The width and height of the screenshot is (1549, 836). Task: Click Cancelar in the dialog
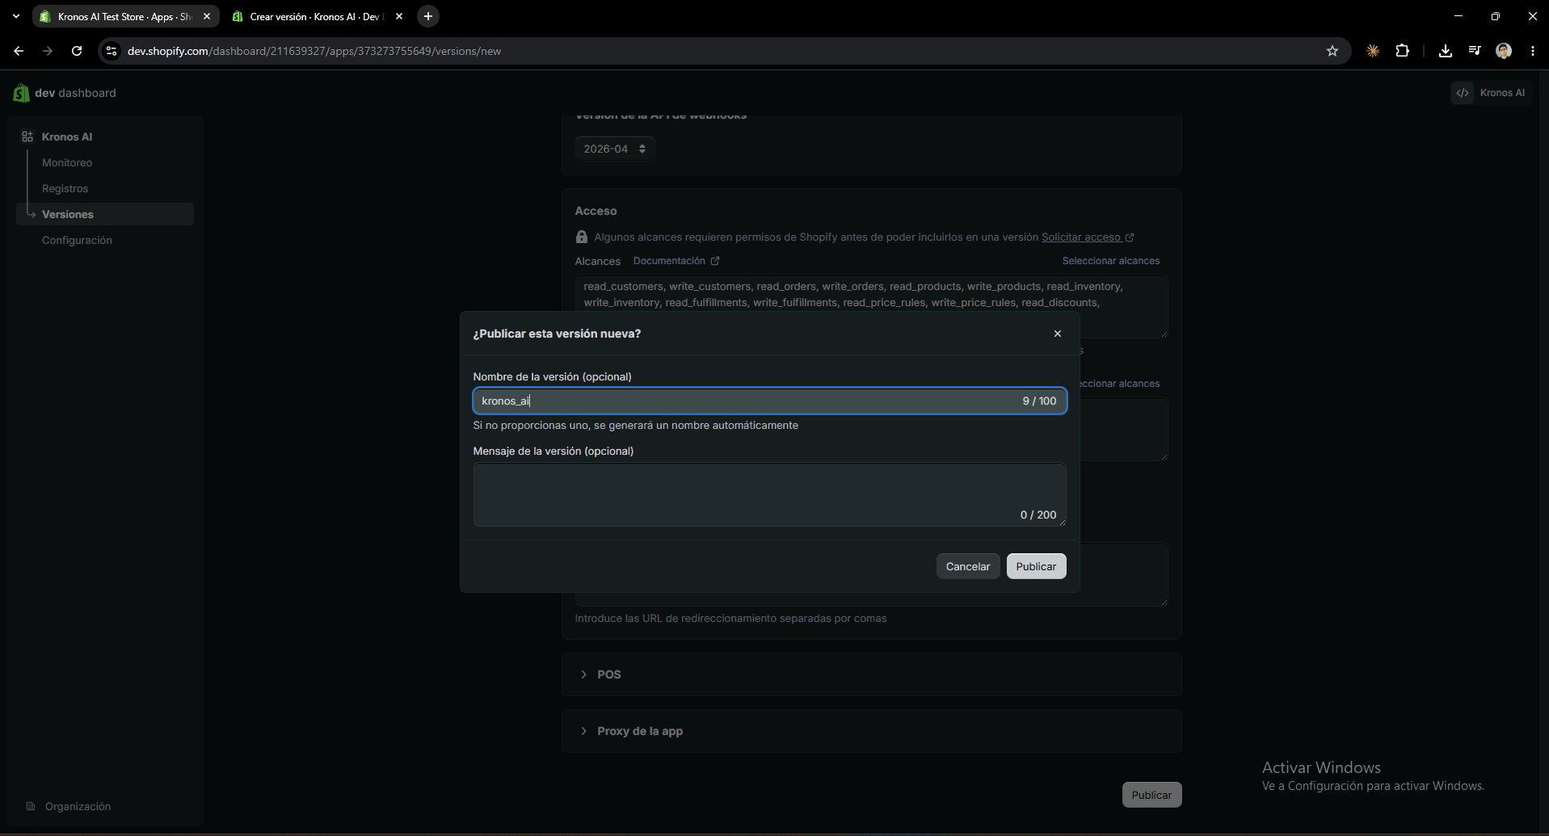pyautogui.click(x=967, y=566)
